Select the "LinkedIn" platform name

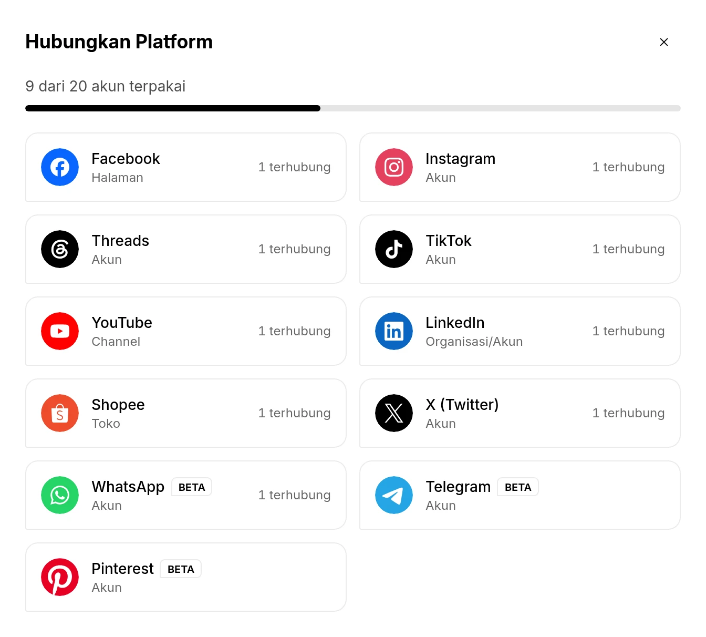tap(455, 323)
